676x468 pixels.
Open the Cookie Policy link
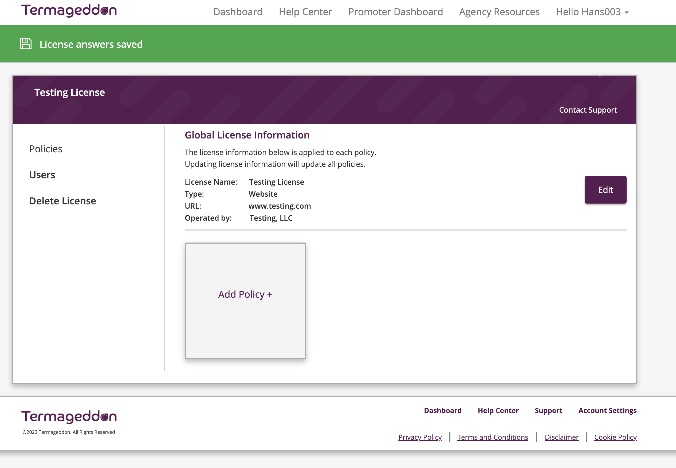[615, 437]
